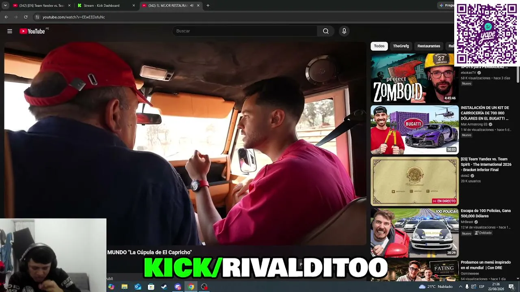Open the weather widget showing 21°C Nublado
The width and height of the screenshot is (520, 292).
(435, 287)
